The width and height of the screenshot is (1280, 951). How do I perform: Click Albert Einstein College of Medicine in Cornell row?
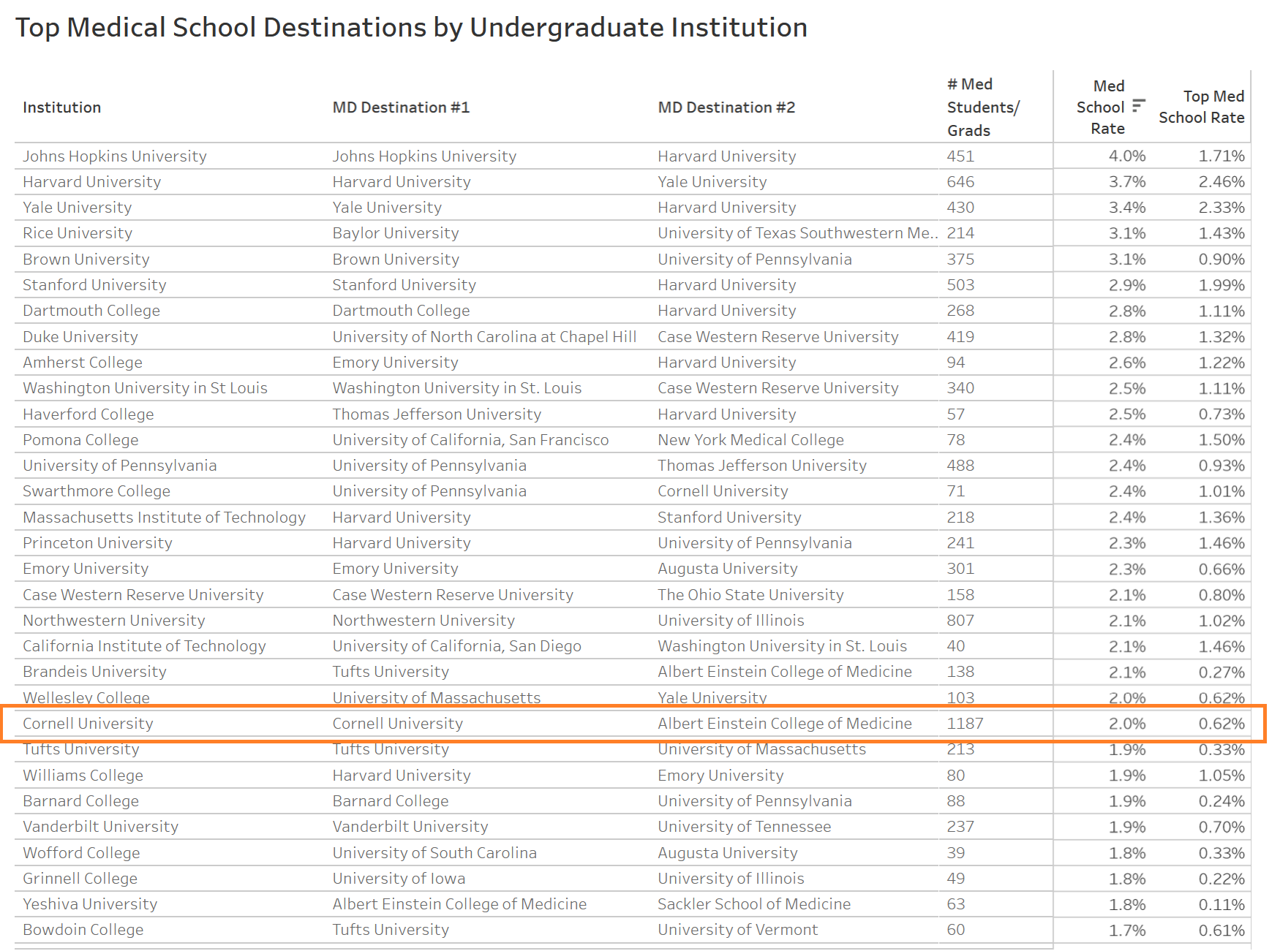[x=784, y=724]
